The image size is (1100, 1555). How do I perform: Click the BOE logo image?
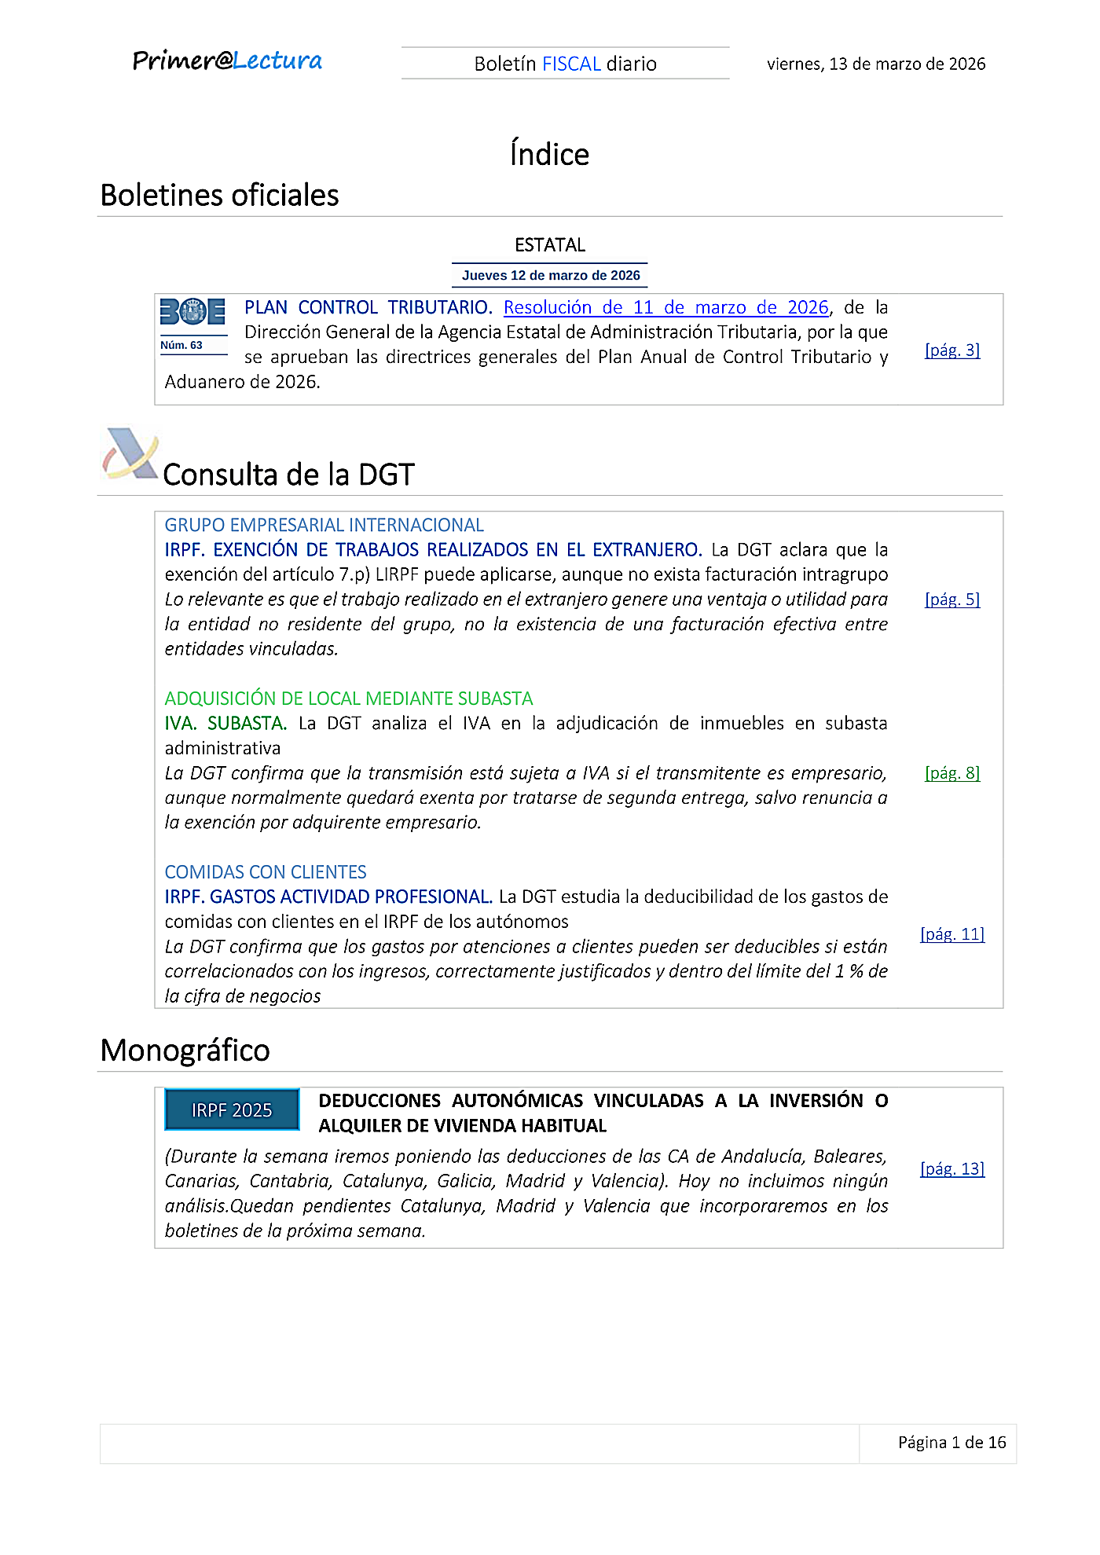(x=192, y=312)
